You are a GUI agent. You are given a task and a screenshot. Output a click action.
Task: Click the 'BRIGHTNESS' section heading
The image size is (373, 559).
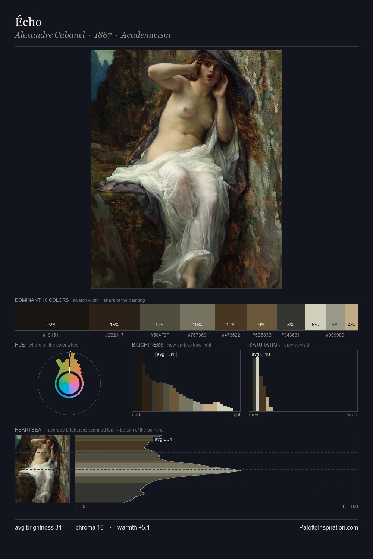click(148, 345)
